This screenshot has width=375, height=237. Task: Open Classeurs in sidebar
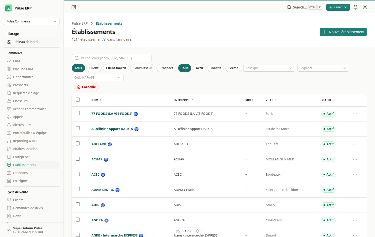click(32, 101)
